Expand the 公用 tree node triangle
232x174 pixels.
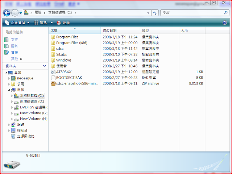(9, 84)
